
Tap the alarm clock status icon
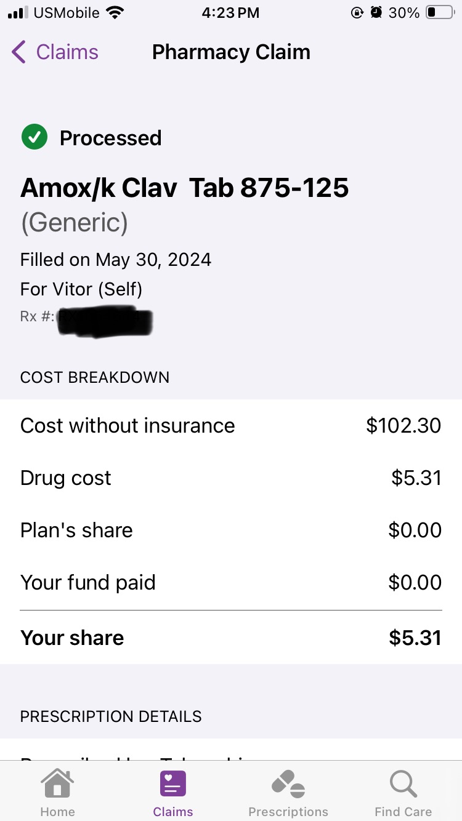click(376, 12)
